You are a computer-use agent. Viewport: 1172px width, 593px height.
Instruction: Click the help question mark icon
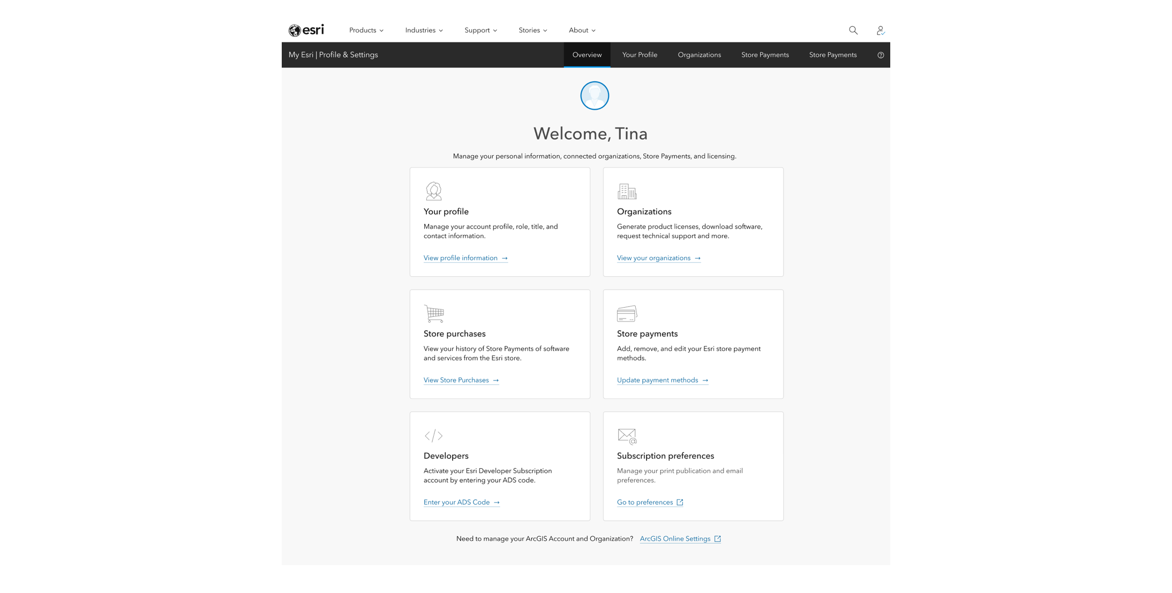click(x=881, y=55)
